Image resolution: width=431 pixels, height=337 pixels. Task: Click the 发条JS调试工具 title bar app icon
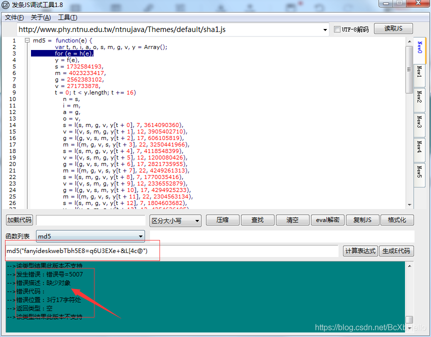coord(5,5)
